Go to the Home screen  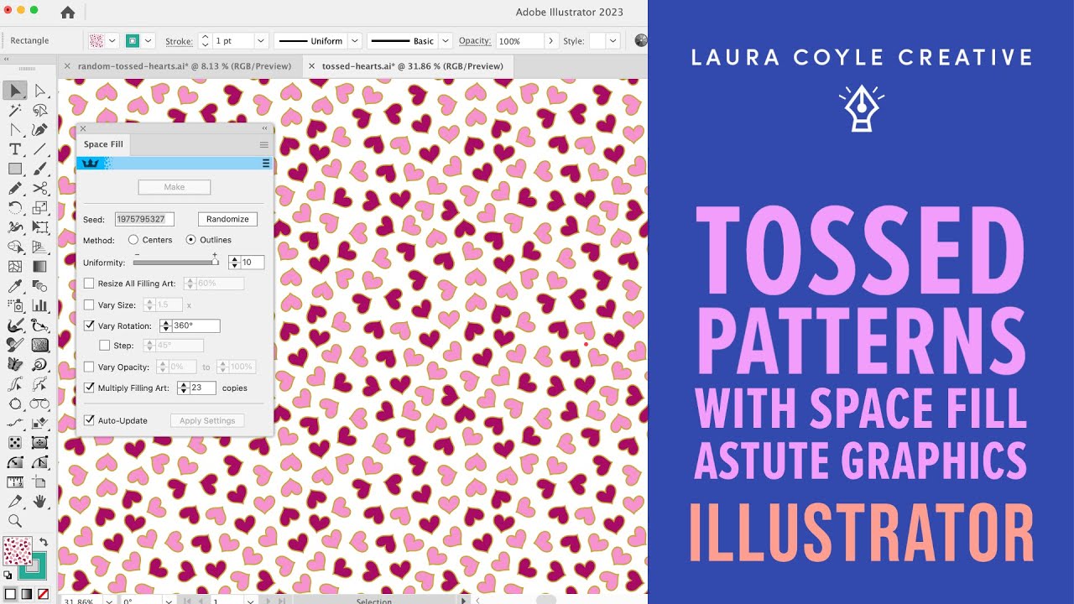pos(68,12)
